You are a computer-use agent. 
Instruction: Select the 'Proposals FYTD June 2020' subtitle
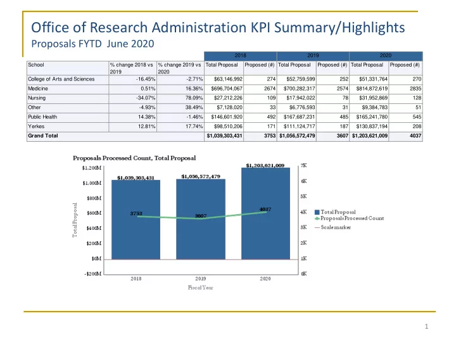coord(92,44)
